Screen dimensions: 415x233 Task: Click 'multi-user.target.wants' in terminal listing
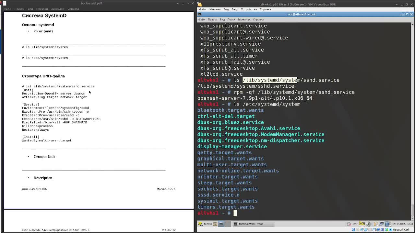pos(232,165)
